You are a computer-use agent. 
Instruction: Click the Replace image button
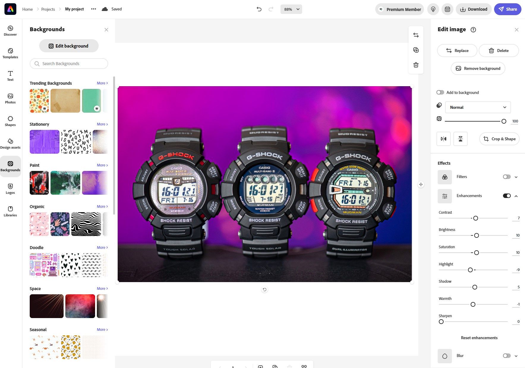coord(457,51)
